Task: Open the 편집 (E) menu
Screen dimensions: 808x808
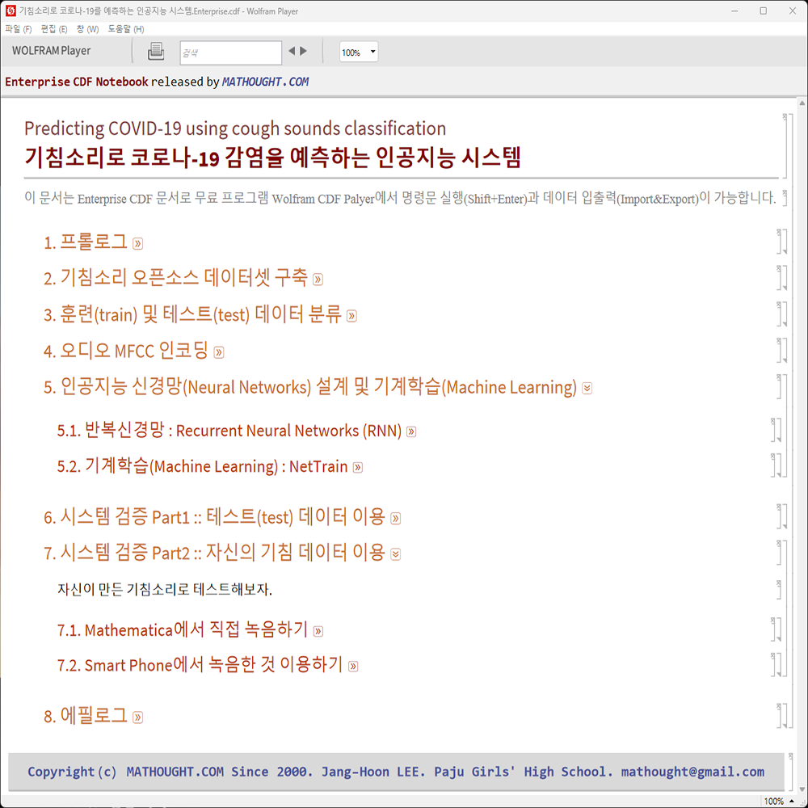Action: pyautogui.click(x=54, y=29)
